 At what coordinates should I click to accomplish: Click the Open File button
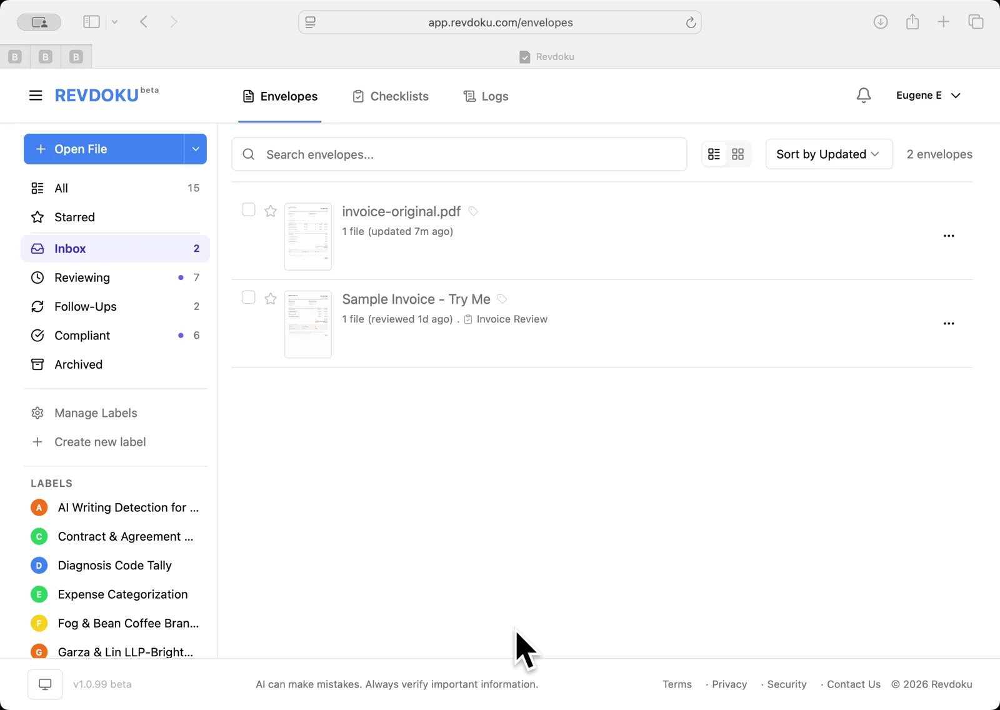[x=103, y=149]
